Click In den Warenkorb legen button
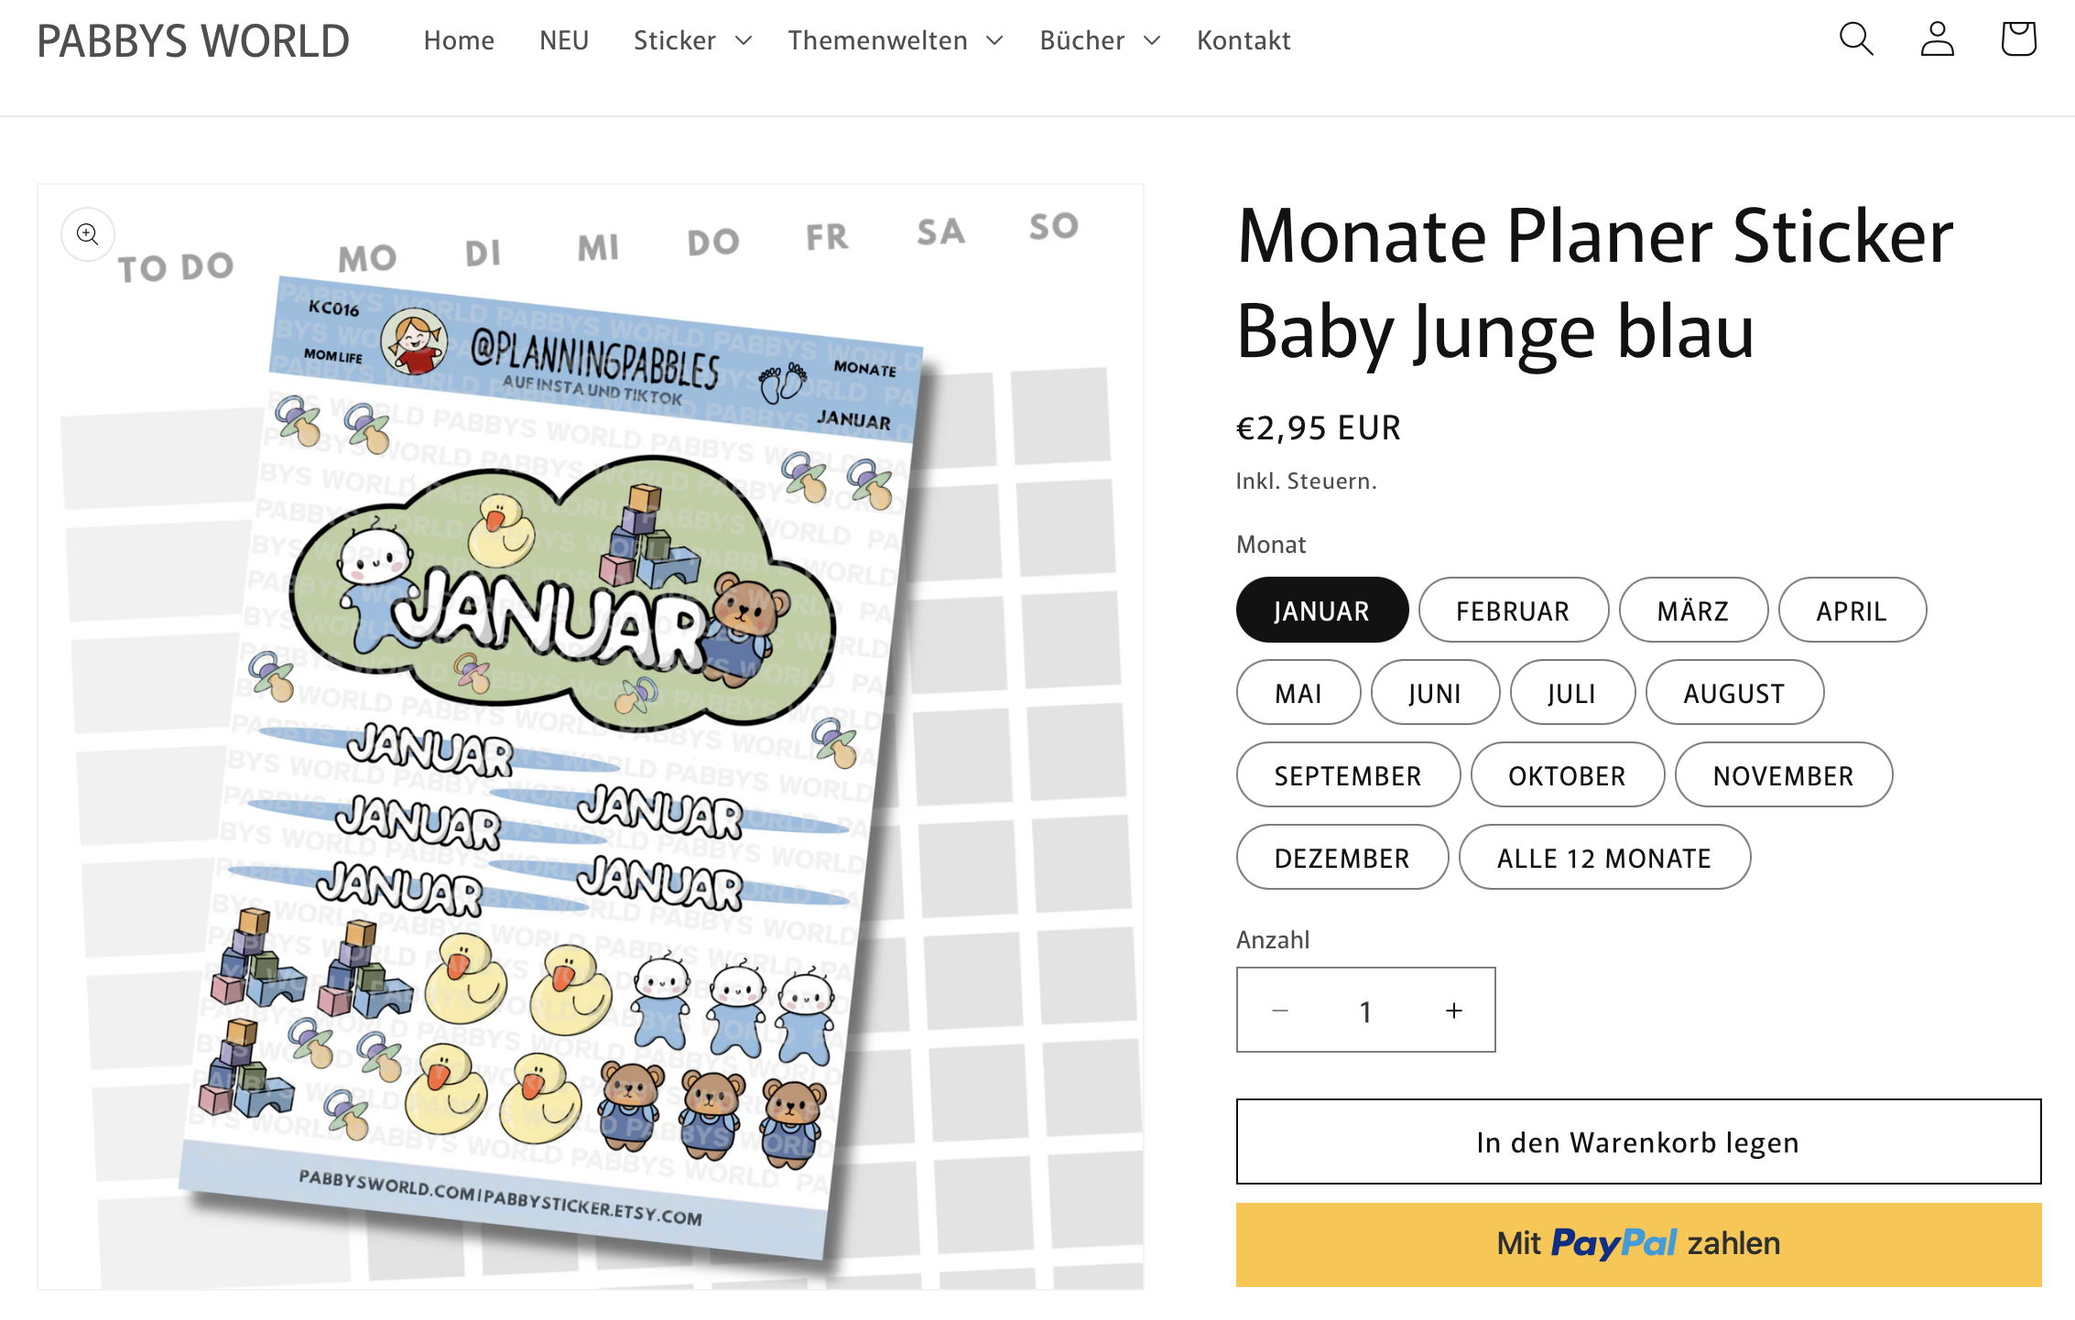Screen dimensions: 2075x1320 click(x=1638, y=1141)
